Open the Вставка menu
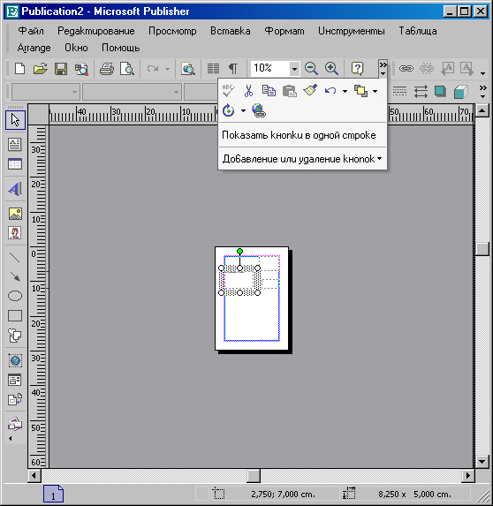 click(x=231, y=31)
